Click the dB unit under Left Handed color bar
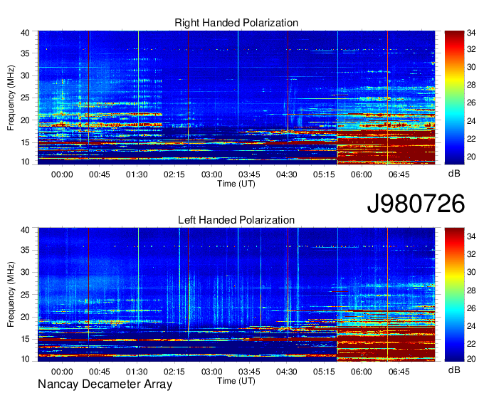 click(454, 370)
